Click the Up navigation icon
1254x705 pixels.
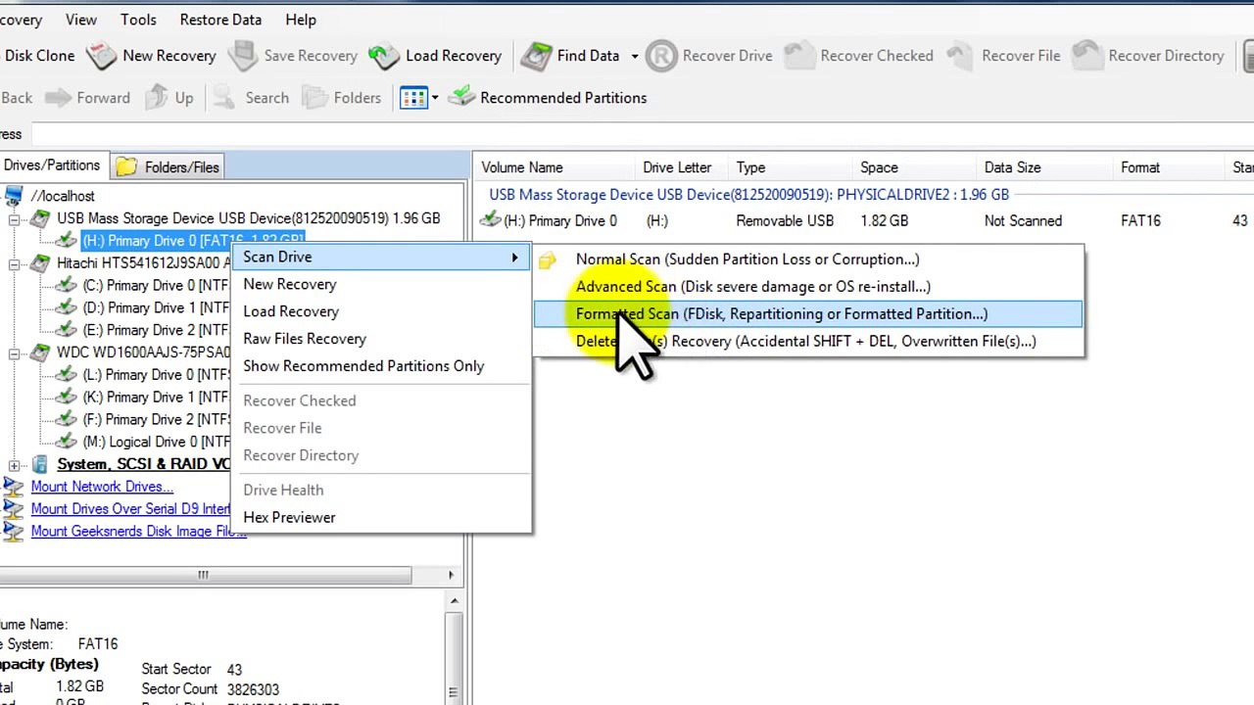pos(157,97)
